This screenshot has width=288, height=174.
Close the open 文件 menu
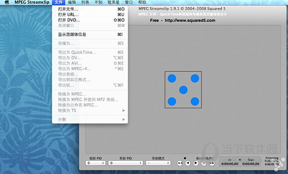tap(59, 2)
